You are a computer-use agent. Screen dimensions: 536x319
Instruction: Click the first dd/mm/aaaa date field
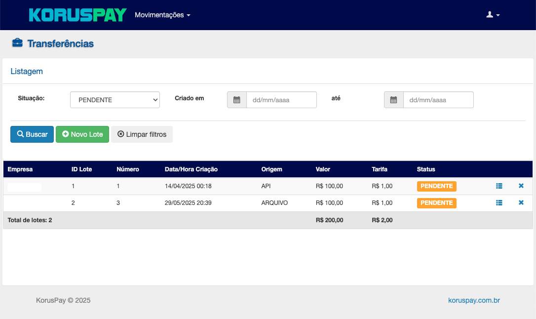[281, 99]
